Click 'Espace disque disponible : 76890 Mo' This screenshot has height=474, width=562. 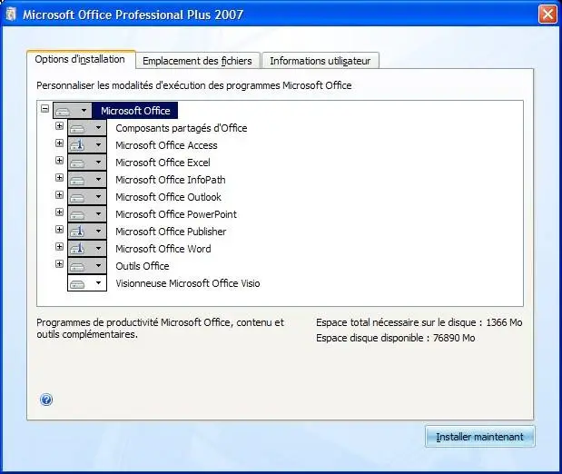395,338
